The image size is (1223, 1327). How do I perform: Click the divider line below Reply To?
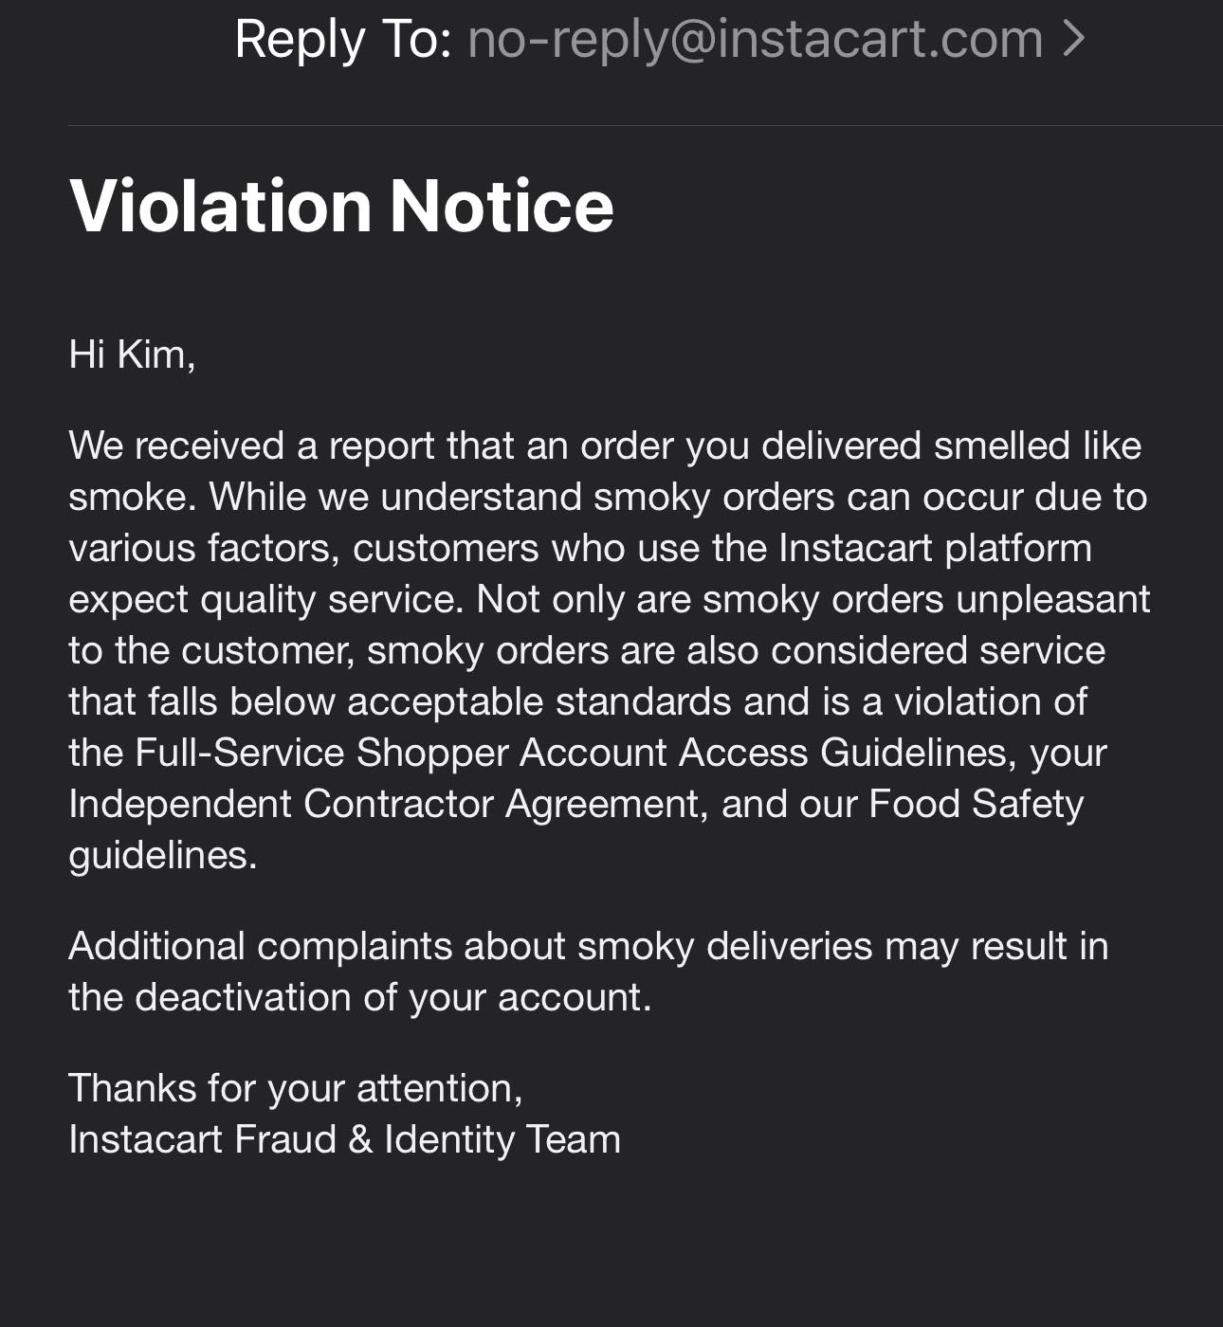[646, 125]
